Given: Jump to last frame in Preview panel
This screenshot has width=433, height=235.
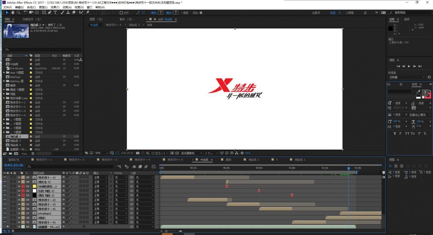Looking at the screenshot, I should 420,66.
